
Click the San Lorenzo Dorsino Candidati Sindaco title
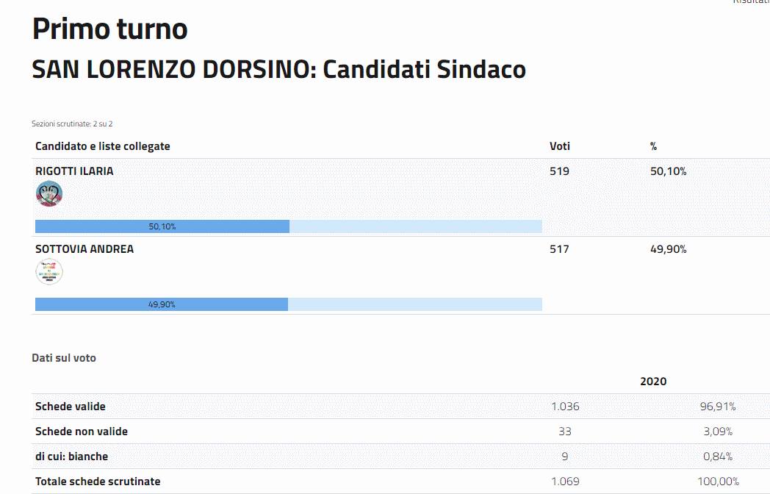(279, 70)
